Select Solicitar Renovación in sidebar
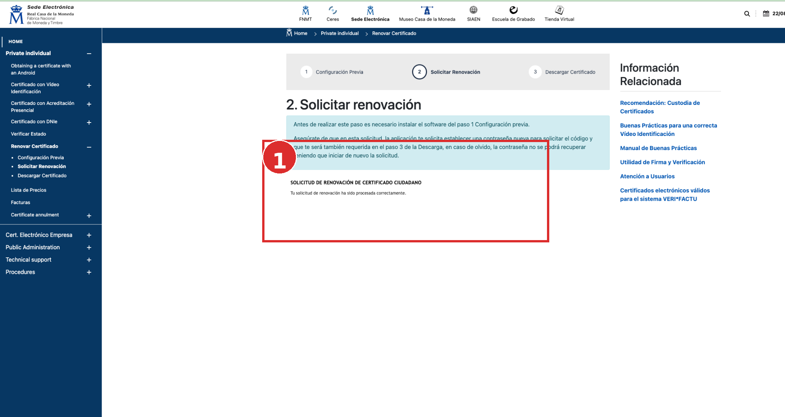Screen dimensions: 785x417 click(42, 166)
